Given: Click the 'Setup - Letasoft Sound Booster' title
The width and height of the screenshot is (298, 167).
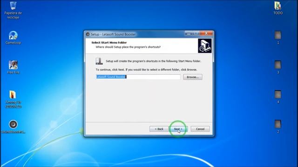Looking at the screenshot, I should 113,34.
